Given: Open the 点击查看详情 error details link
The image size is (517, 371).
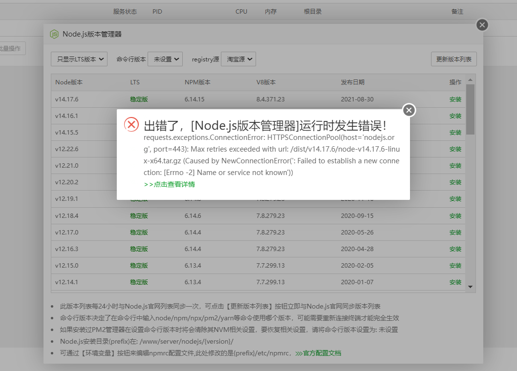Looking at the screenshot, I should click(x=170, y=184).
